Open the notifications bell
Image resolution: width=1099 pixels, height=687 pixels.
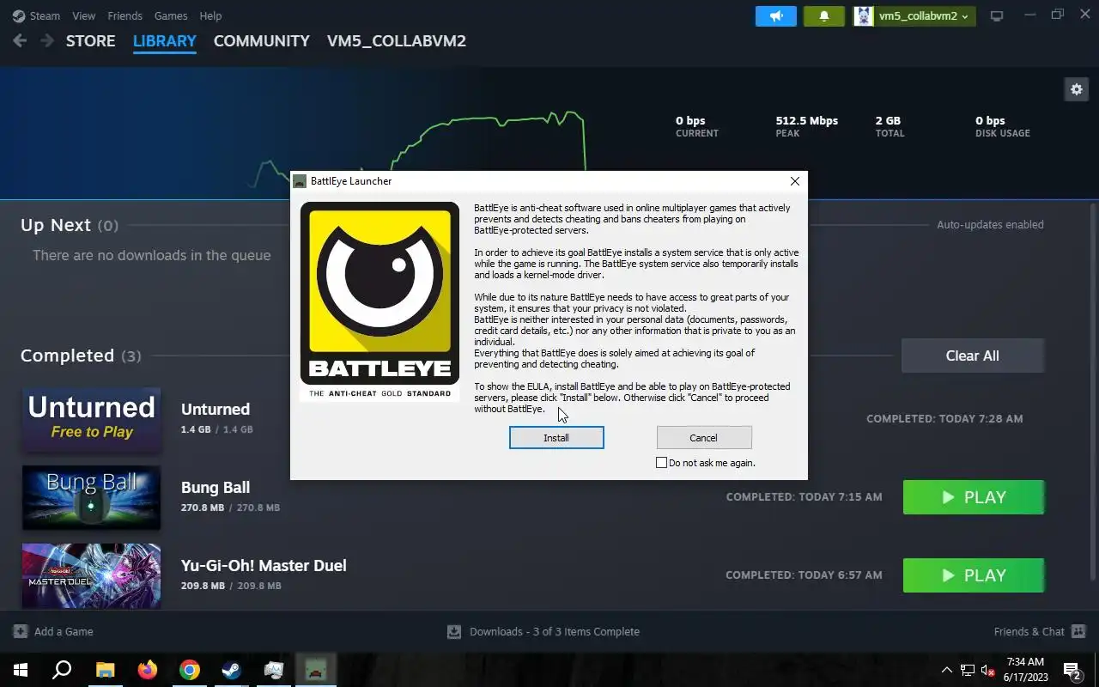tap(824, 15)
